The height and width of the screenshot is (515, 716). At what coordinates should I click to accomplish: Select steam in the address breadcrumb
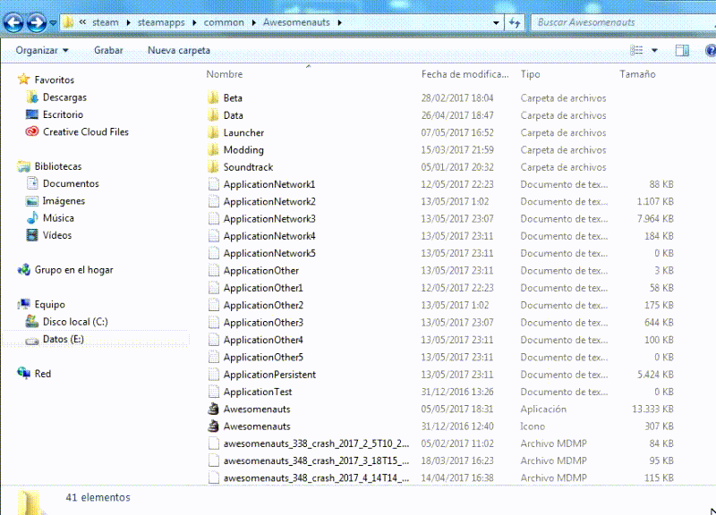pyautogui.click(x=105, y=22)
